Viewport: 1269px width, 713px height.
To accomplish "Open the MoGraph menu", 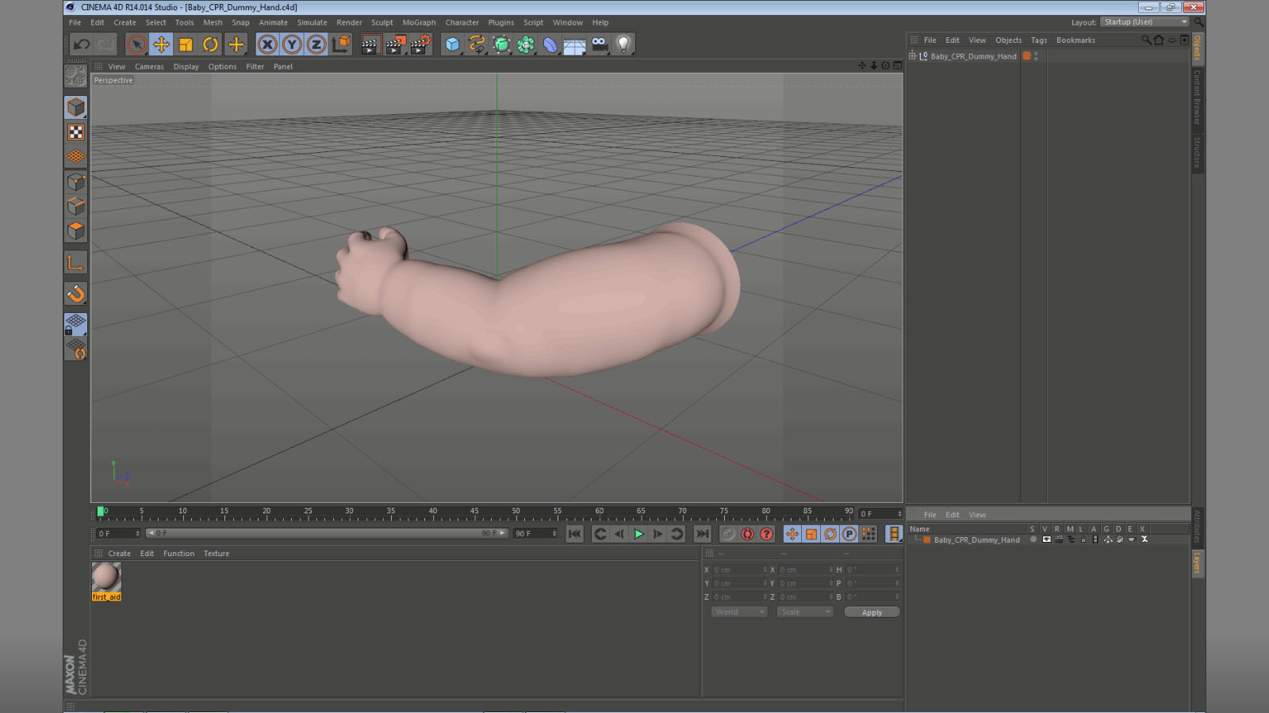I will tap(419, 23).
